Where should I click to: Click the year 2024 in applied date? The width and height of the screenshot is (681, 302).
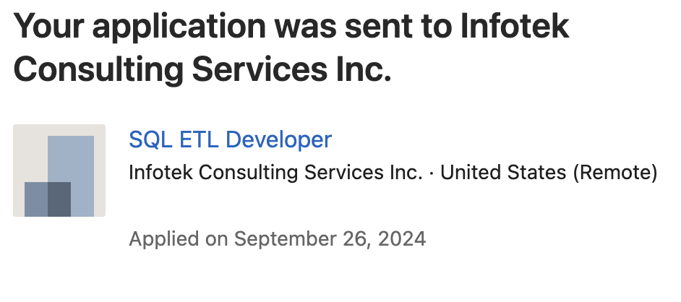click(402, 239)
